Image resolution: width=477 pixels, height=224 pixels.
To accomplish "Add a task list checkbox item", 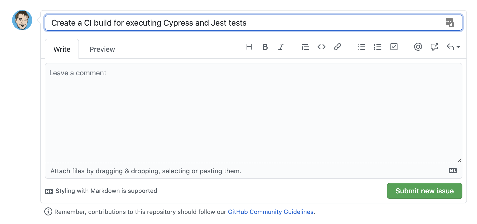I will coord(394,47).
